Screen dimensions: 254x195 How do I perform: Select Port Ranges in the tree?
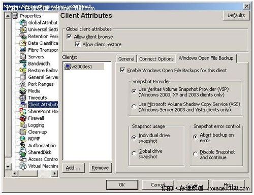click(x=41, y=84)
